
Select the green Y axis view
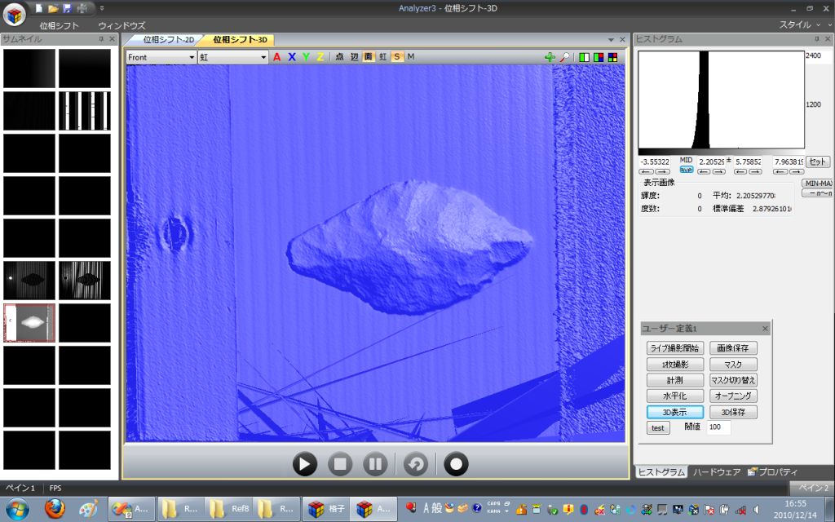tap(307, 57)
